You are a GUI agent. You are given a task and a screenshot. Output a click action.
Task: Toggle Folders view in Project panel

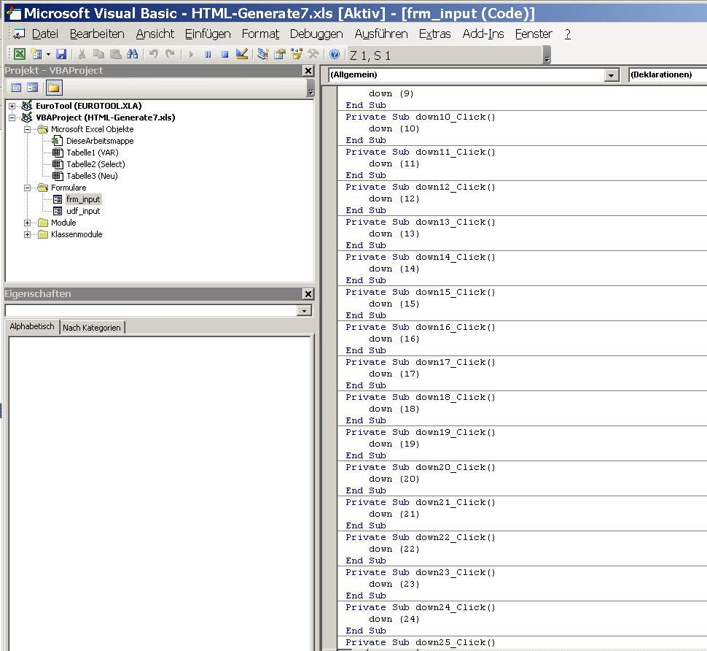pyautogui.click(x=54, y=88)
